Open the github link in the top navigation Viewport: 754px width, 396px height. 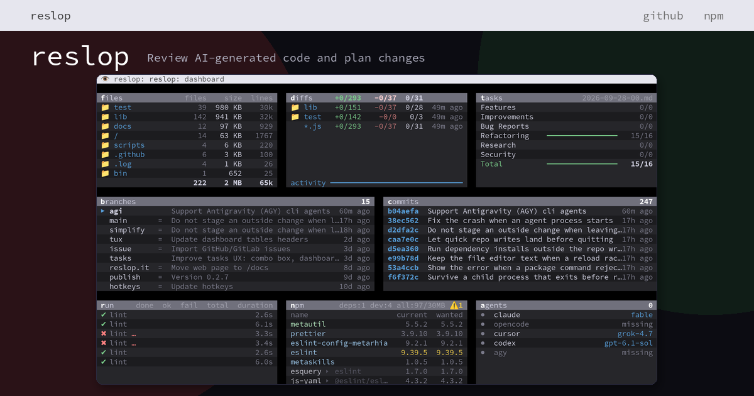pos(663,16)
